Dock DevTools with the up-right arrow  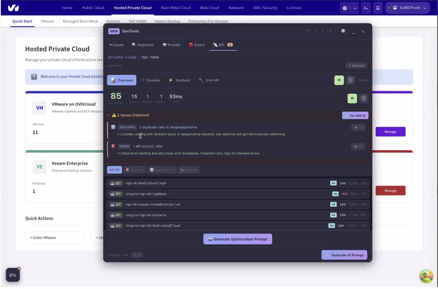click(316, 31)
